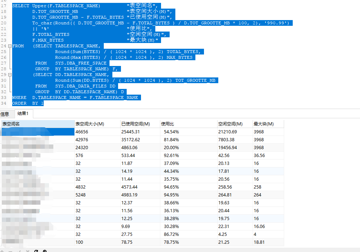Click line number 17 in the editor gutter
Viewport: 360px width, 252px height.
pyautogui.click(x=4, y=6)
